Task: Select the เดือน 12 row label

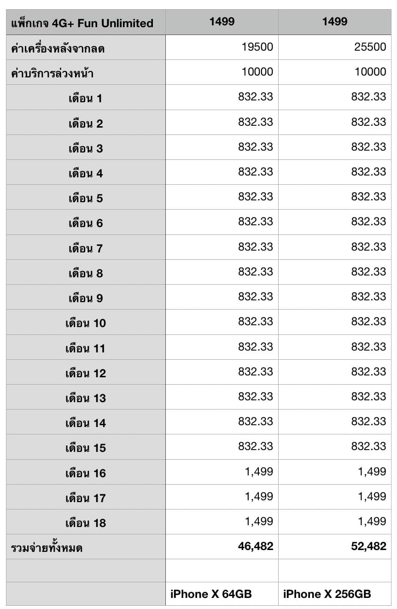Action: pos(85,373)
